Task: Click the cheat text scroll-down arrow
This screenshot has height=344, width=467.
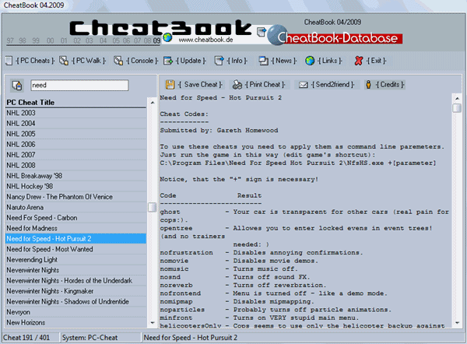Action: pos(457,323)
